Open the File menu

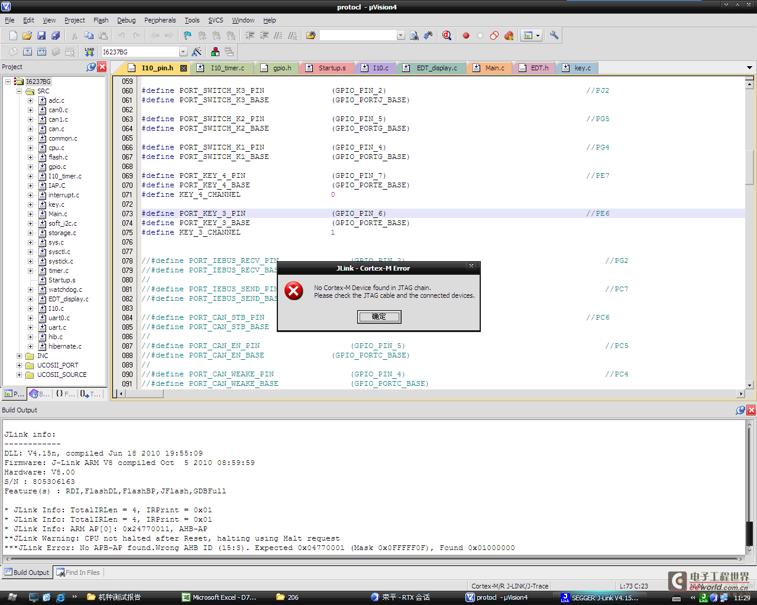pos(9,20)
